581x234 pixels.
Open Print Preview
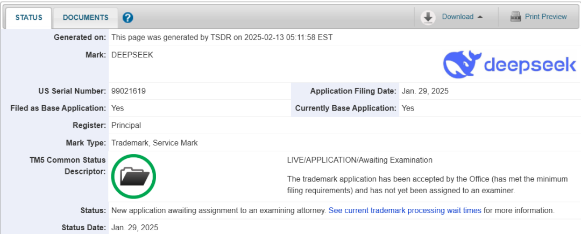pos(546,17)
